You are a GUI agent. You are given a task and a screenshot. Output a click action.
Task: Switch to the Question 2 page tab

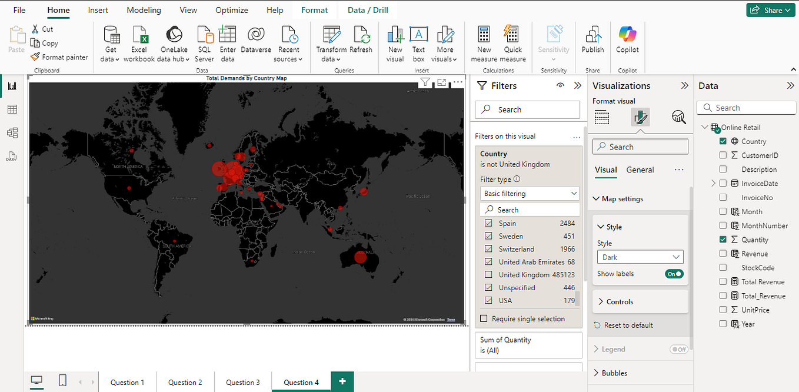pos(185,382)
